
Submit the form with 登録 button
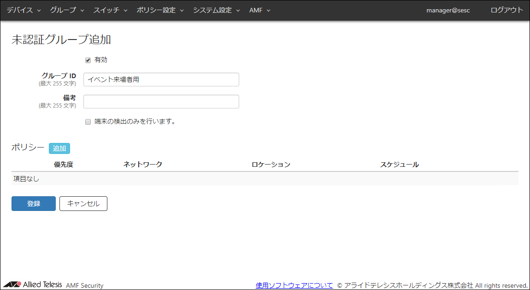(x=34, y=204)
